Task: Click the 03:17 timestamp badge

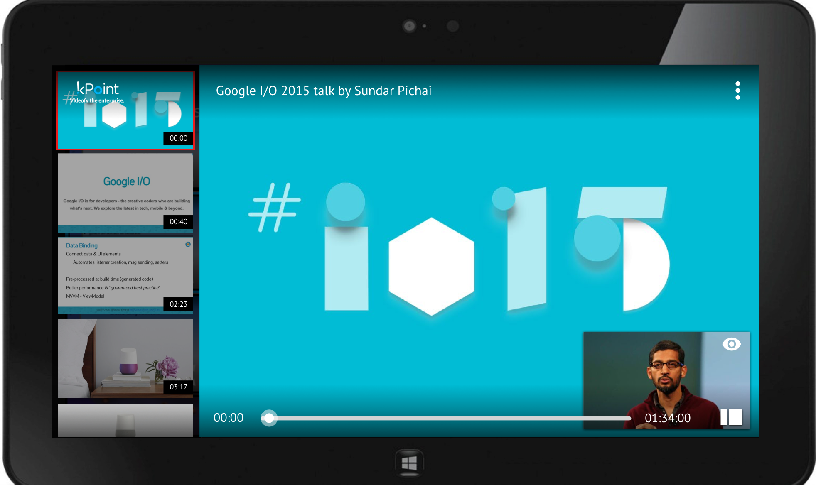Action: pyautogui.click(x=178, y=387)
